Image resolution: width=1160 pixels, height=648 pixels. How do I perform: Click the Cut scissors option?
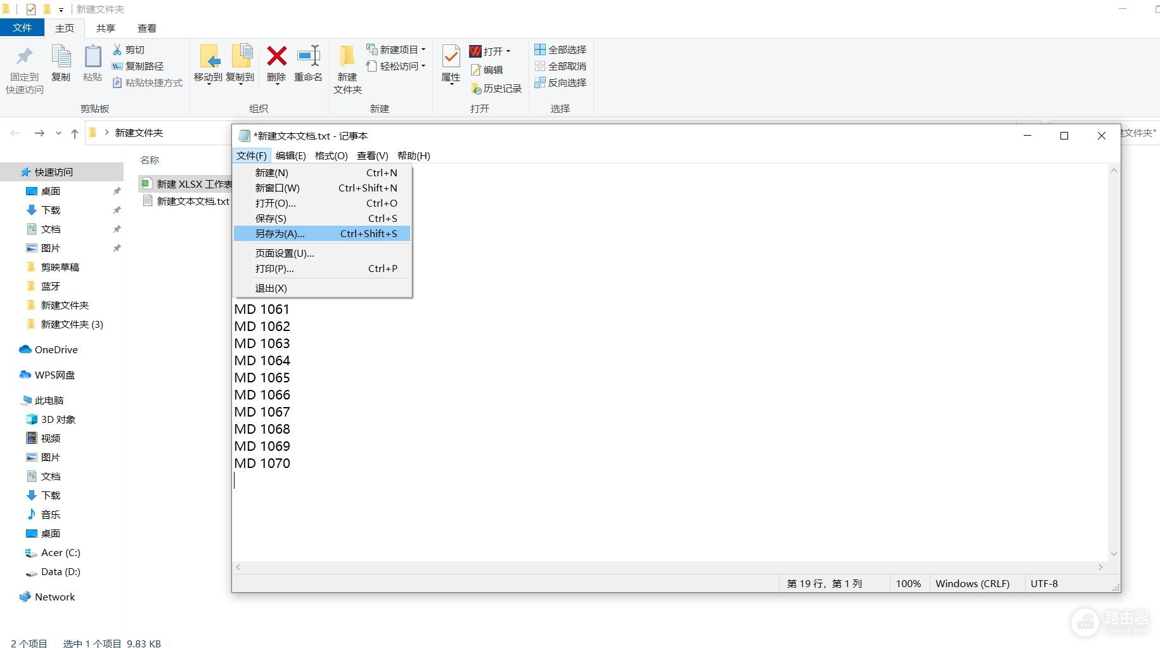click(x=129, y=49)
